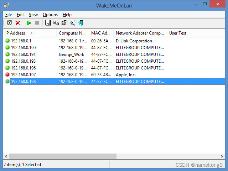Click the '7 item(s), 1 Selected' status text
The image size is (228, 171).
pyautogui.click(x=22, y=165)
